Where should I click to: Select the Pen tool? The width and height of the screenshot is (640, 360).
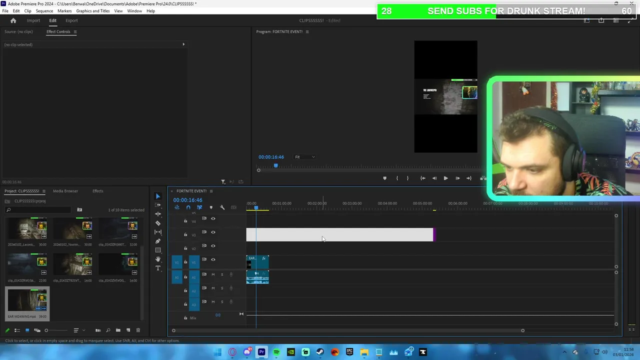pyautogui.click(x=158, y=241)
